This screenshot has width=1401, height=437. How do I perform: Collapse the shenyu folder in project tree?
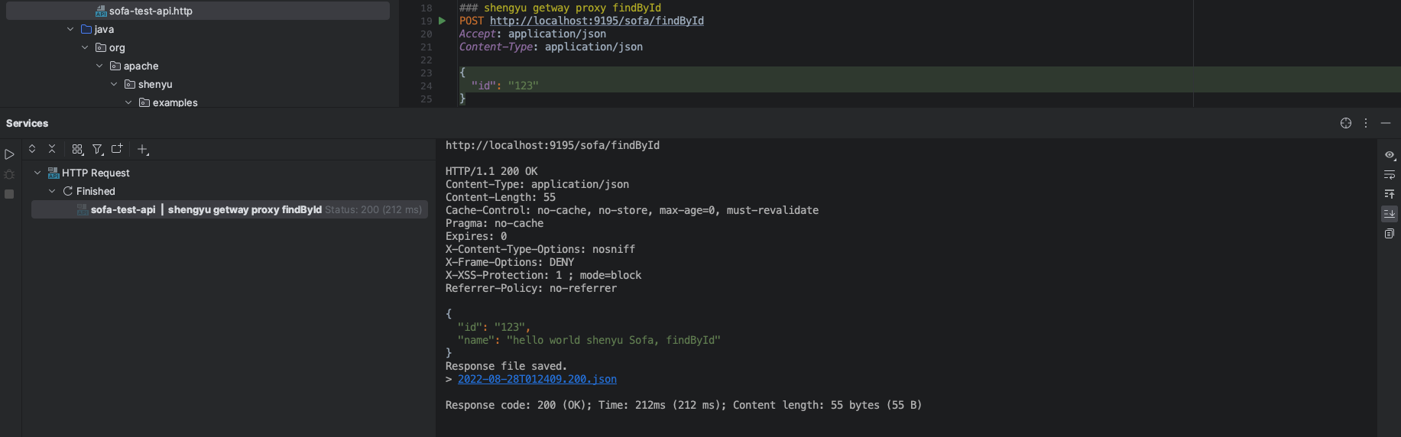click(114, 84)
